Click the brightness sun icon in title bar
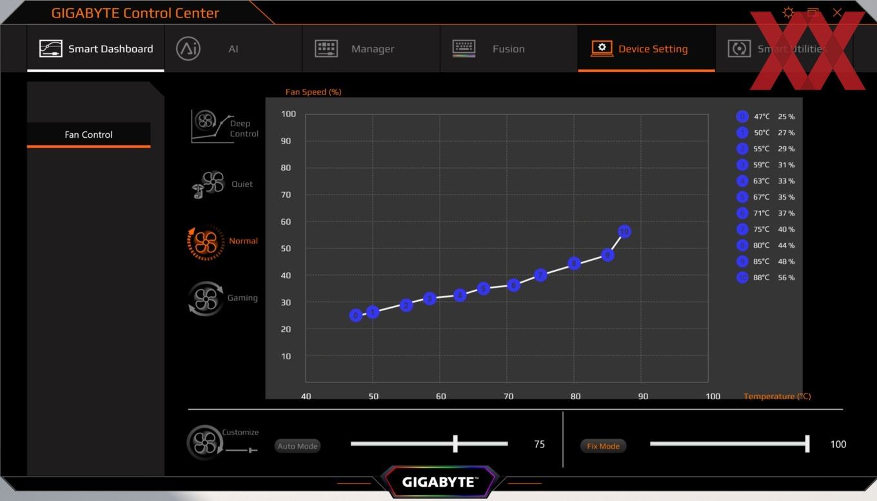Image resolution: width=877 pixels, height=501 pixels. point(788,13)
